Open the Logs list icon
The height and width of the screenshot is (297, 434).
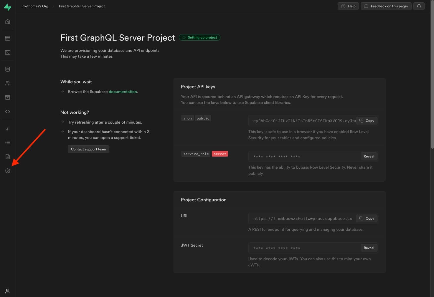point(8,142)
